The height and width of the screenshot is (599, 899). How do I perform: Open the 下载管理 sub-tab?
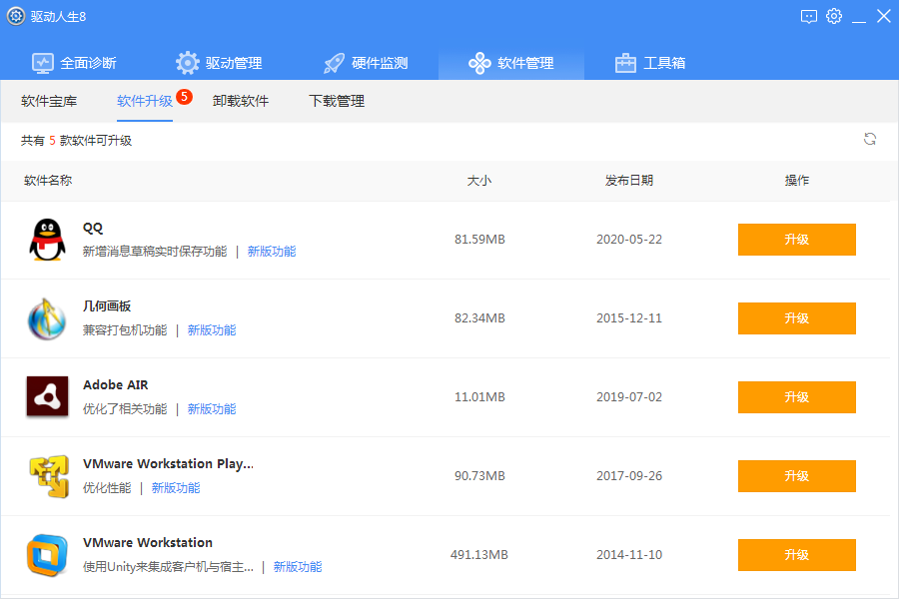(x=337, y=101)
